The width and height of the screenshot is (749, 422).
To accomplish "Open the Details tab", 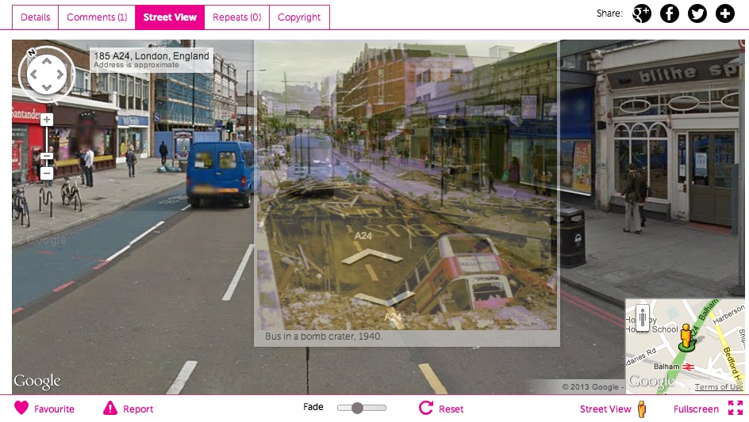I will (36, 17).
